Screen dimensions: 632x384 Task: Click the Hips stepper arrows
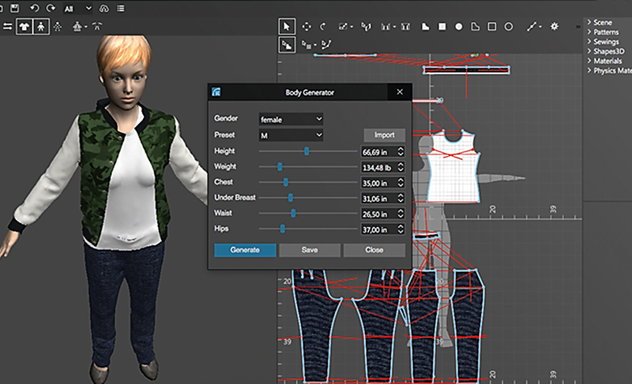[401, 229]
